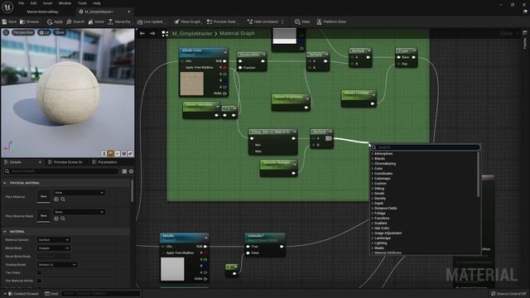
Task: Open the Details panel settings gear
Action: coord(131,171)
